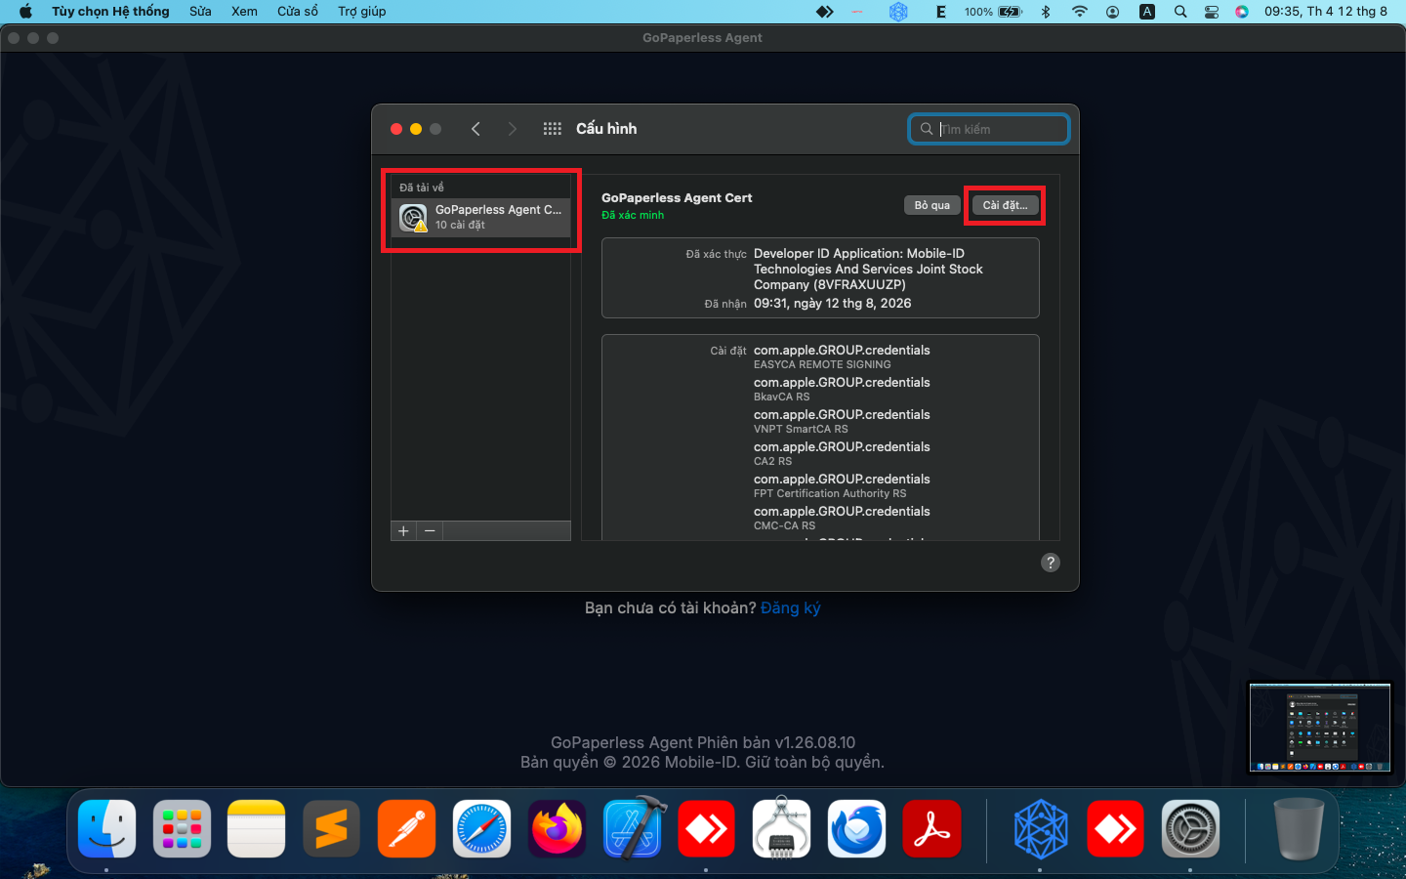The height and width of the screenshot is (879, 1406).
Task: Open Firefox from the Dock
Action: (557, 830)
